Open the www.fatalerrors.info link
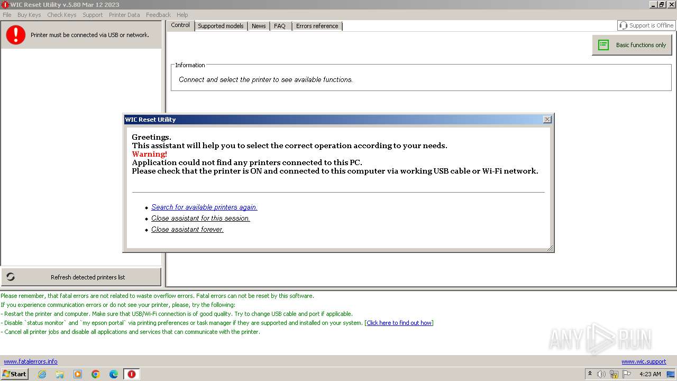This screenshot has height=381, width=677. click(x=31, y=361)
